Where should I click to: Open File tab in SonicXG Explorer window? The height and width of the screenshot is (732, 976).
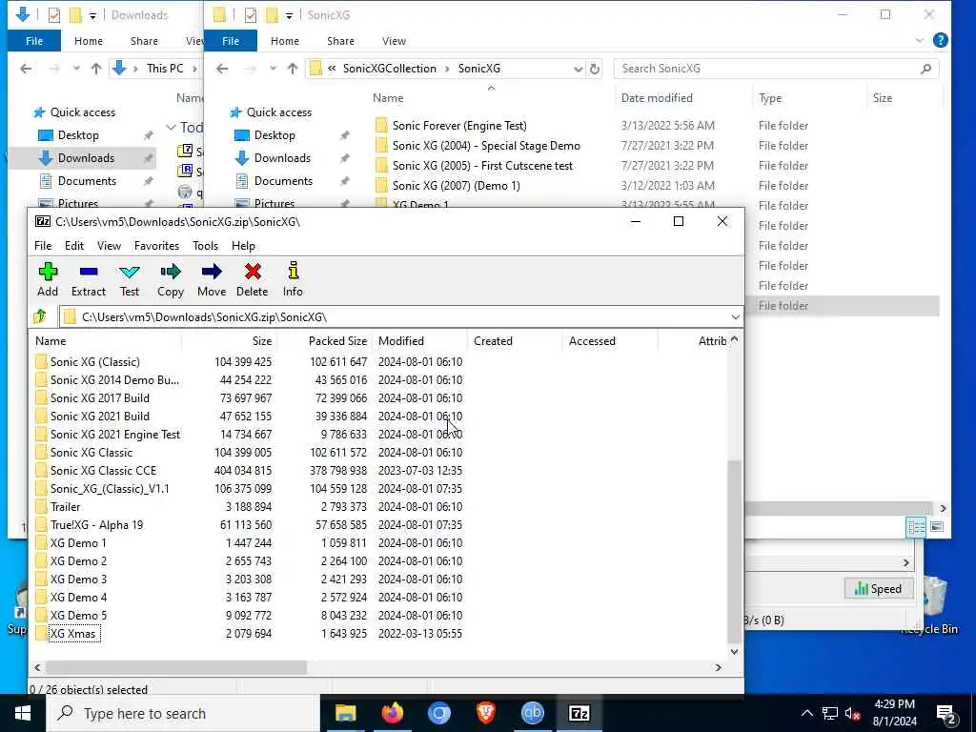tap(231, 41)
